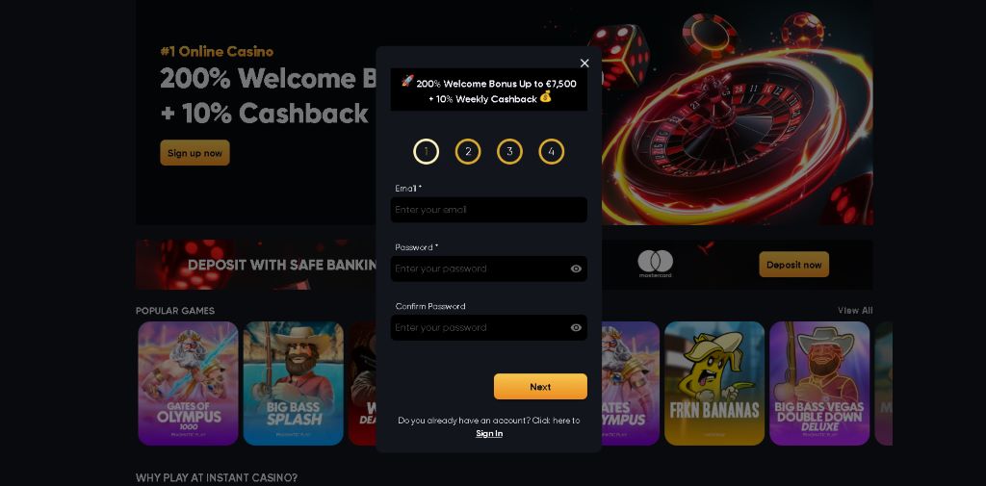Click the Sign up now button
The width and height of the screenshot is (986, 486).
point(195,153)
